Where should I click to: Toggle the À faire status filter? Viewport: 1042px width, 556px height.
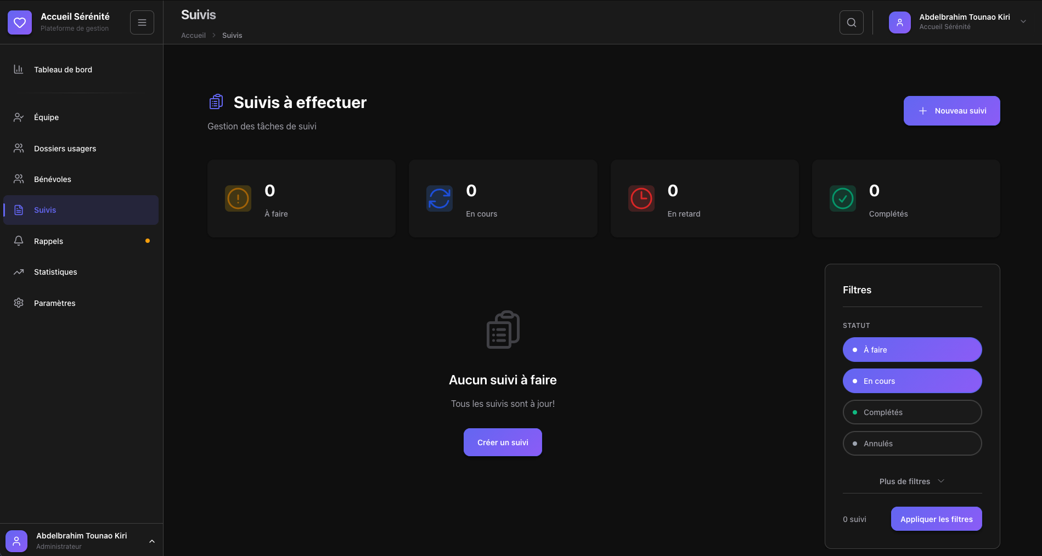click(912, 350)
